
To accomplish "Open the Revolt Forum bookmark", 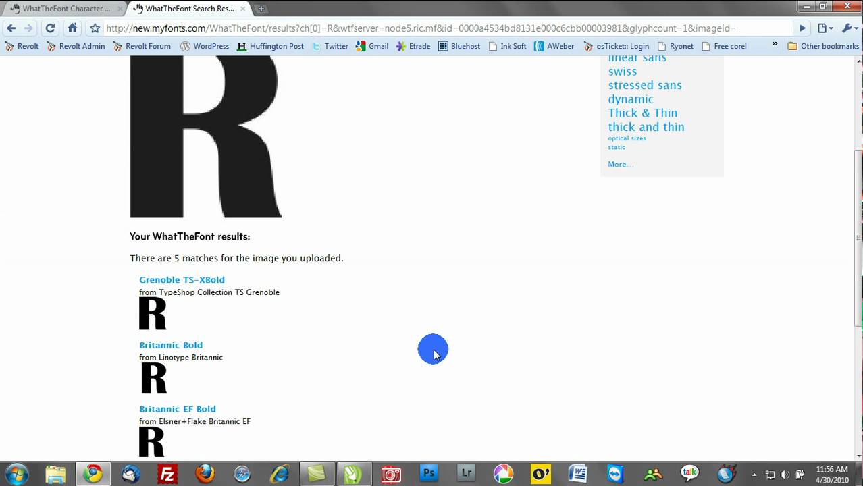I will click(142, 46).
